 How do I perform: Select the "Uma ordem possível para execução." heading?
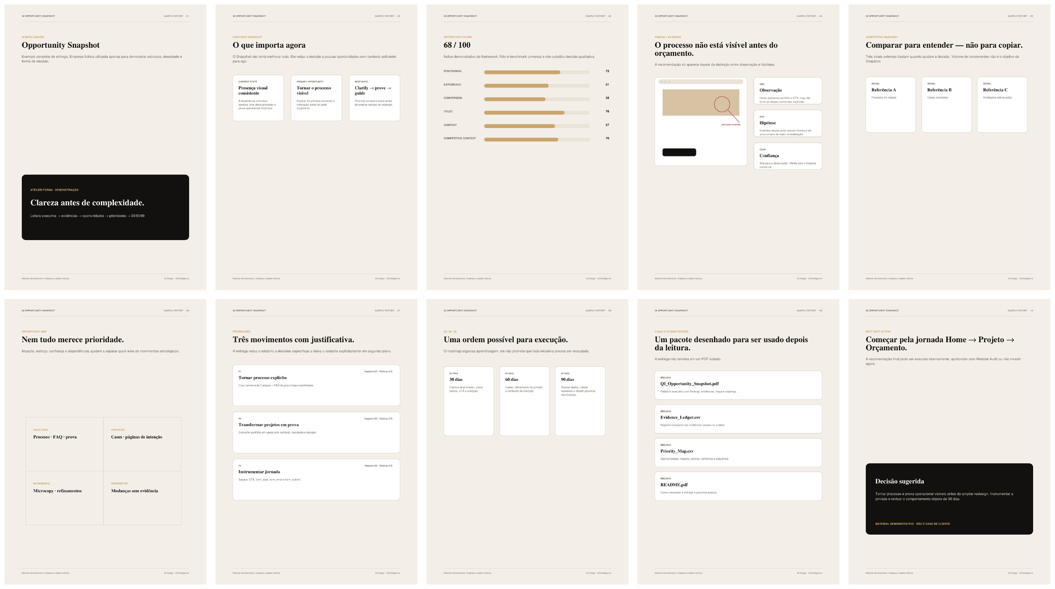(x=506, y=339)
